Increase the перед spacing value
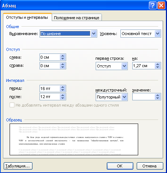 [63, 87]
